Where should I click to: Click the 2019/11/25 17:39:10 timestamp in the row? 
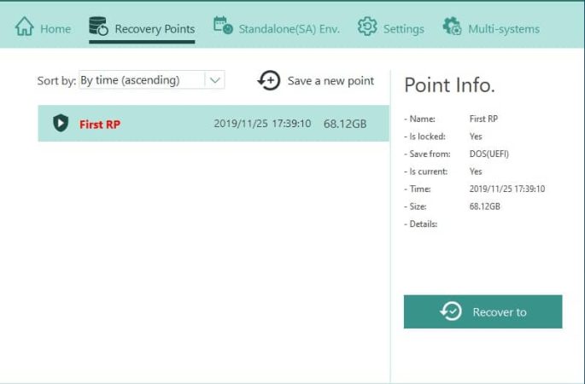tap(262, 125)
